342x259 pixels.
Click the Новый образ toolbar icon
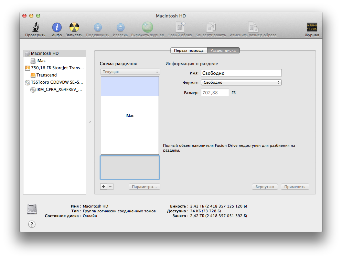(180, 27)
